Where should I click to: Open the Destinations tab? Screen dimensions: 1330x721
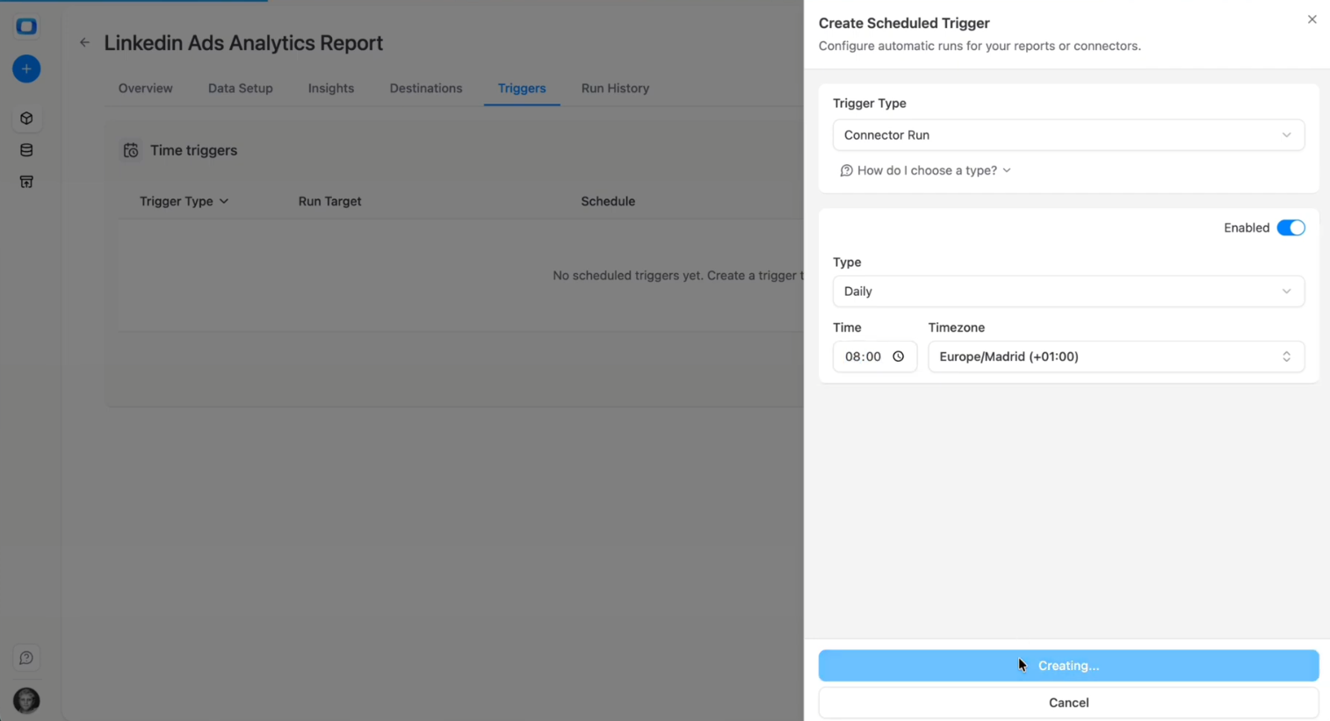point(425,88)
